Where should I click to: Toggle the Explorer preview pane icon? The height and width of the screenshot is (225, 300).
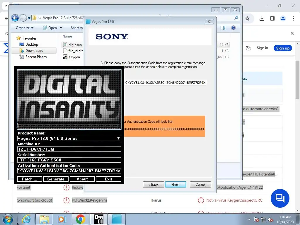223,28
